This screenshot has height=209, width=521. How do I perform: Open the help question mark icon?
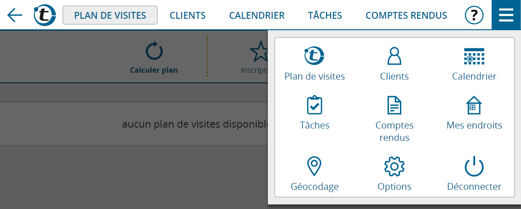pyautogui.click(x=474, y=15)
